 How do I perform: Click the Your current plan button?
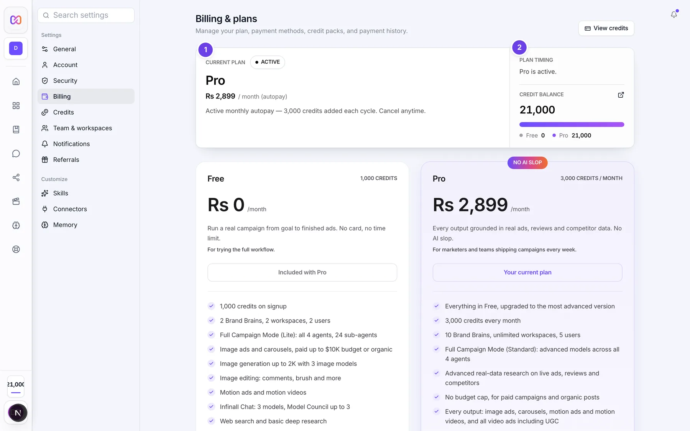tap(527, 272)
